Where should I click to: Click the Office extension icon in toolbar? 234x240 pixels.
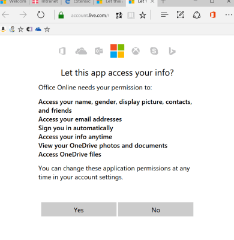pos(212,15)
